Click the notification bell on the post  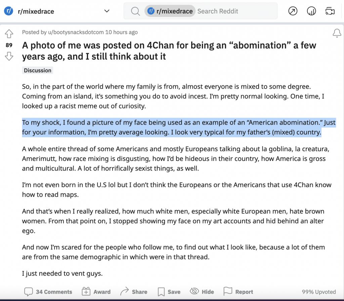(x=337, y=33)
